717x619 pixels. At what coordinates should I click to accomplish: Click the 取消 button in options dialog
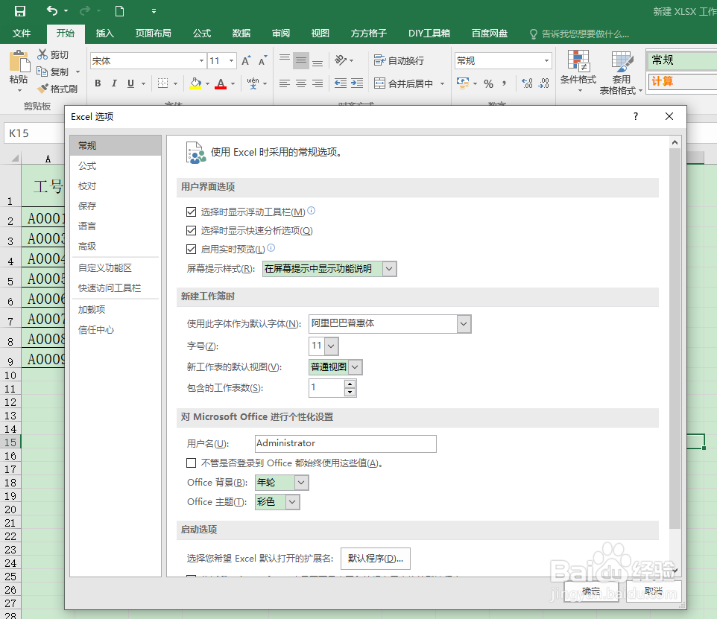click(x=654, y=591)
